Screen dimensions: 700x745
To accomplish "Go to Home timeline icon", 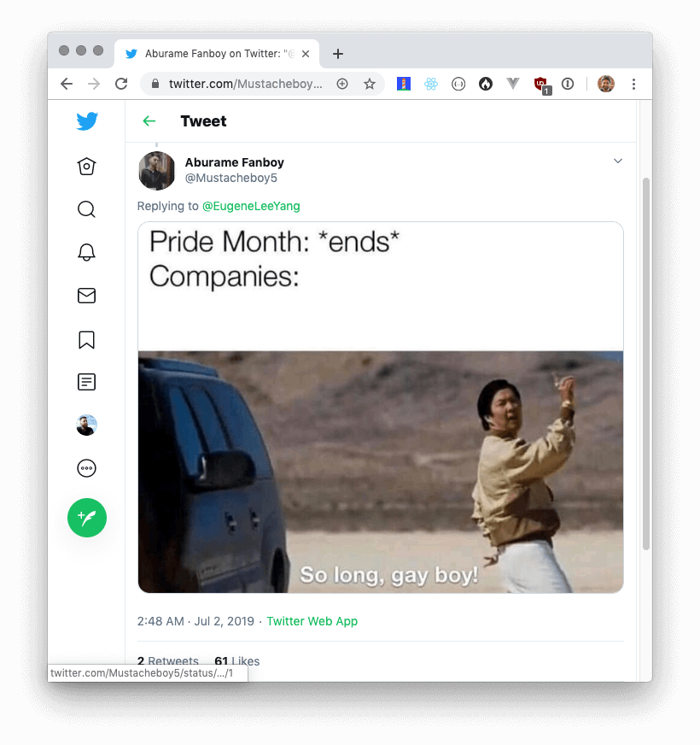I will (x=86, y=167).
